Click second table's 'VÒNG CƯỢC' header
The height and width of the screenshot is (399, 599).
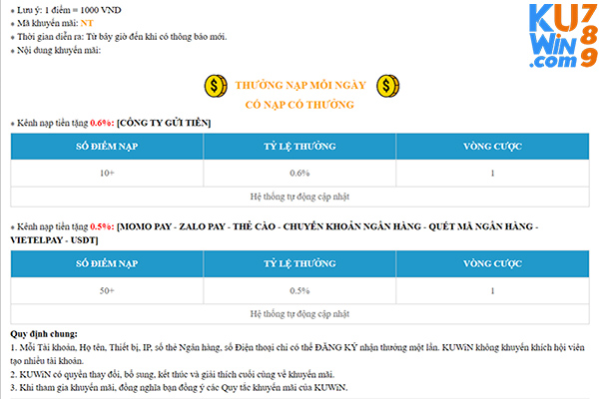click(492, 263)
